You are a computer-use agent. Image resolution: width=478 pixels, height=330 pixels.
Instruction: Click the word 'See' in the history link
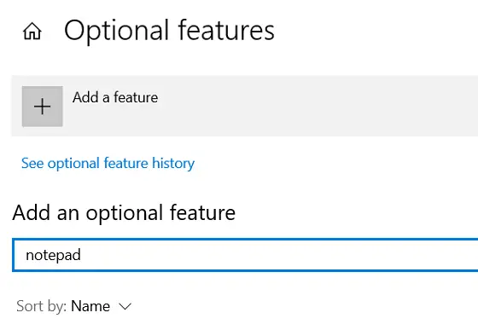click(x=32, y=164)
